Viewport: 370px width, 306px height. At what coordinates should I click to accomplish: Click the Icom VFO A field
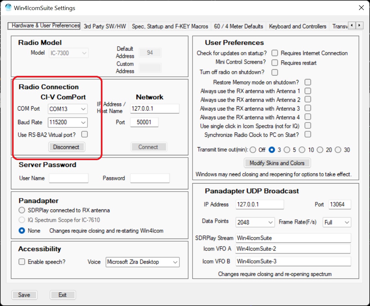pos(293,249)
